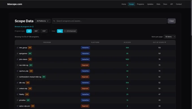The image size is (192, 109).
Task: Focus the search programs and assets field
Action: pyautogui.click(x=109, y=21)
